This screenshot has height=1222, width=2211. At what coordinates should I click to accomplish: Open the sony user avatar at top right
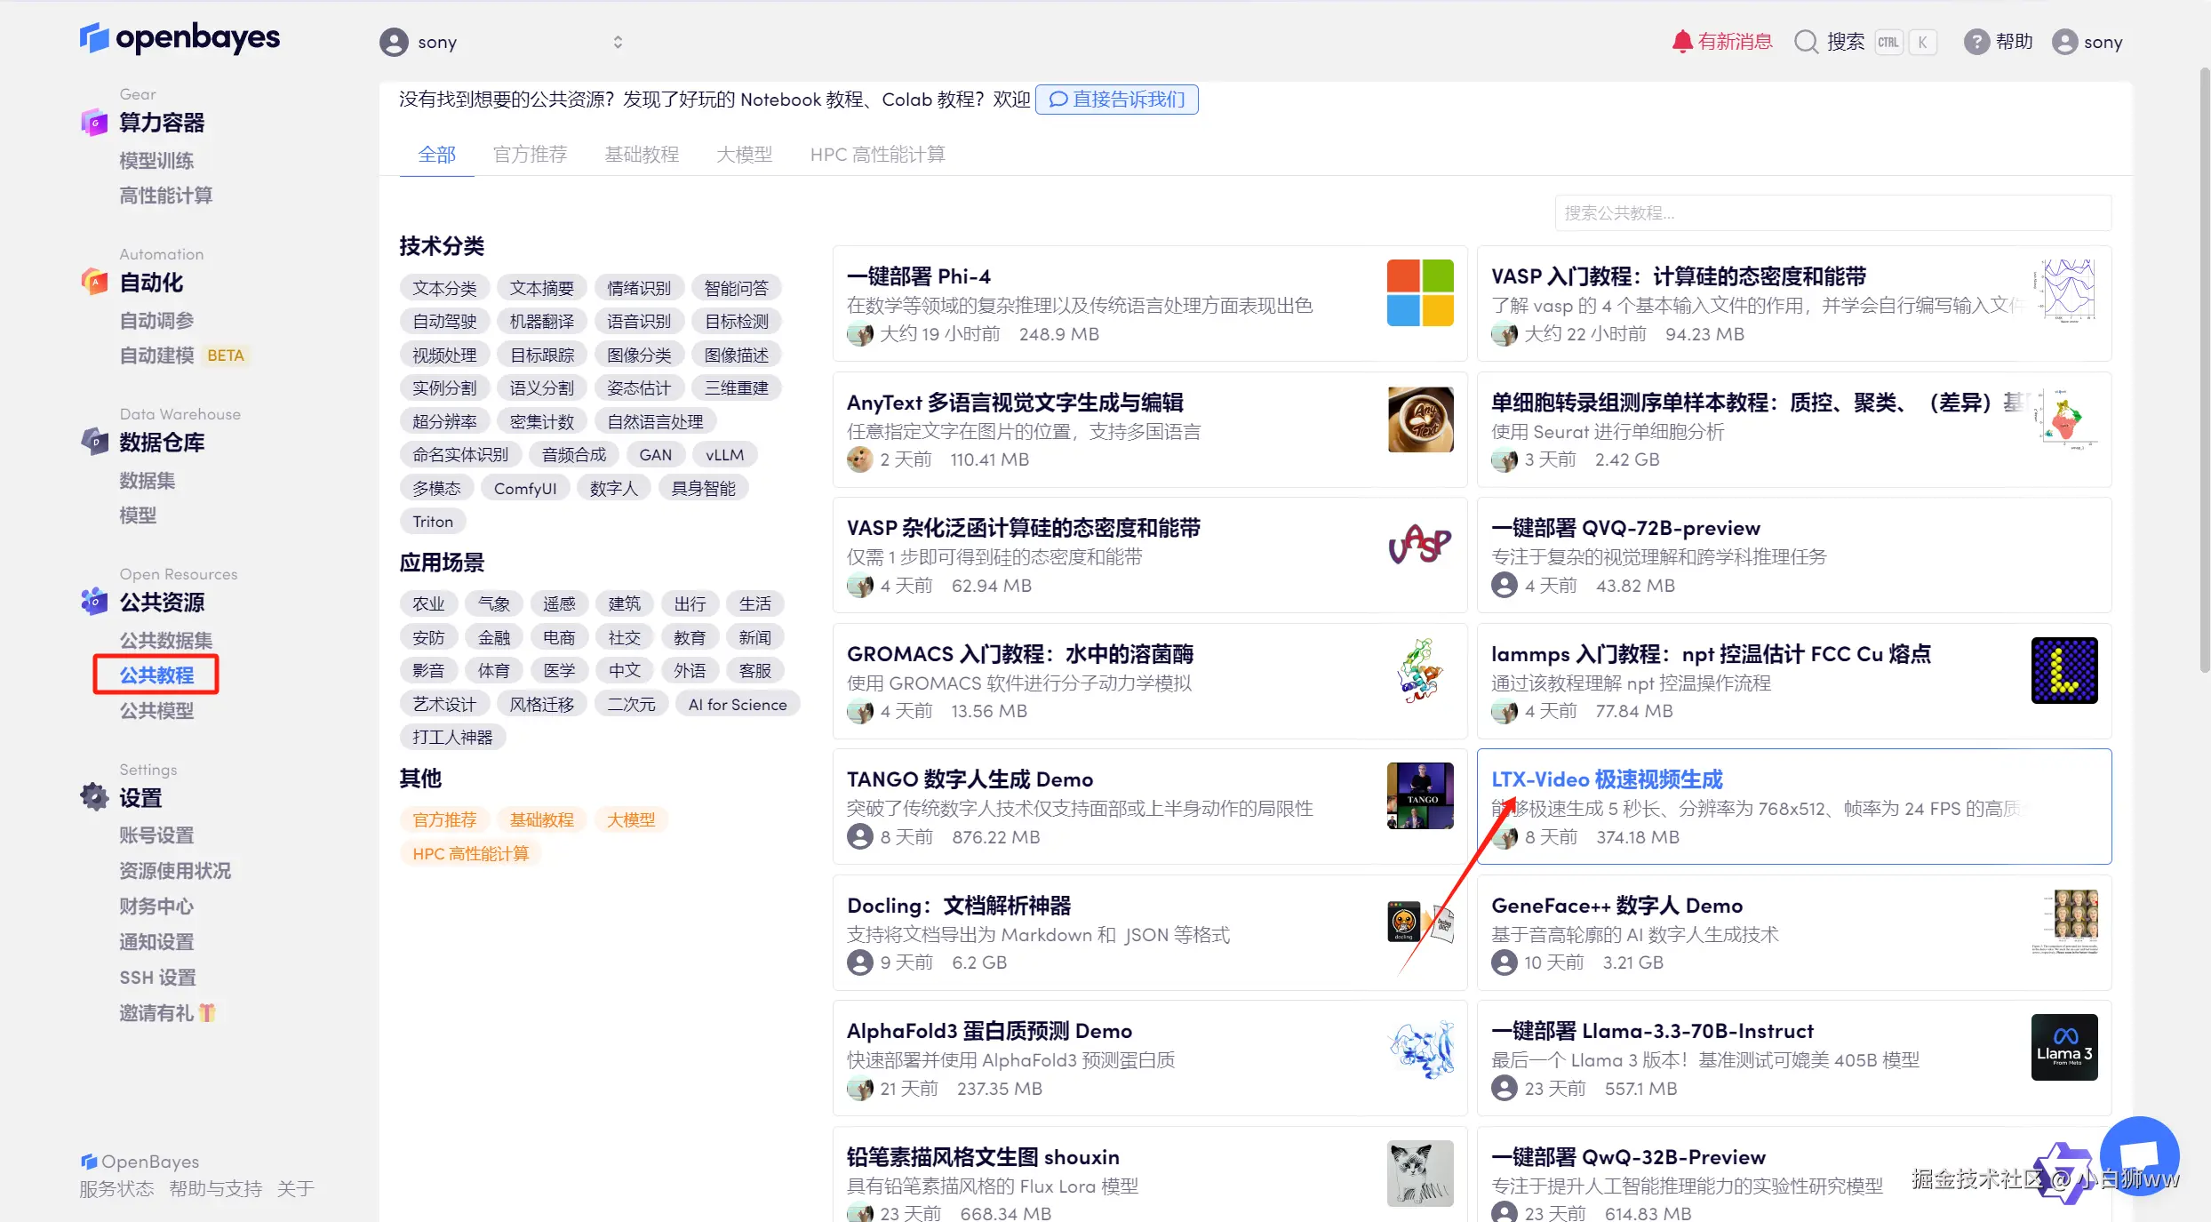(x=2064, y=42)
